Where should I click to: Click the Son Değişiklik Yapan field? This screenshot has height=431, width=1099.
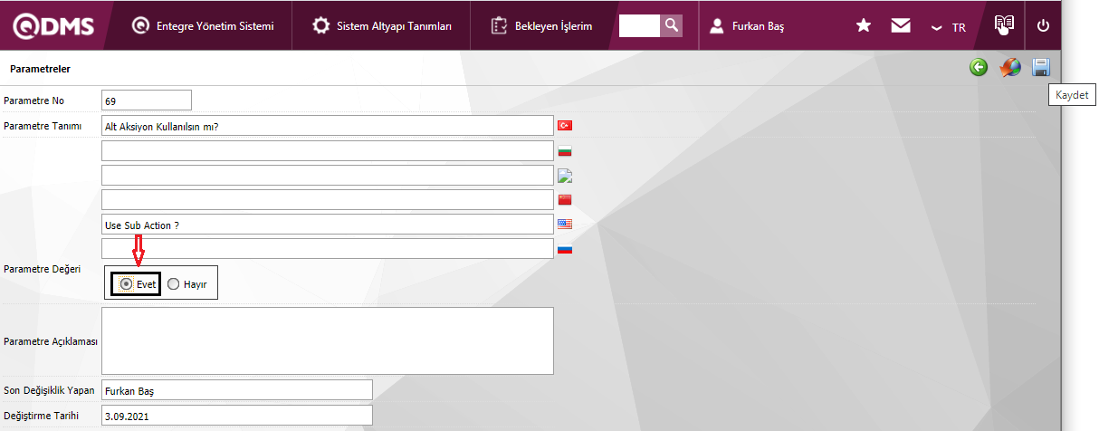(x=237, y=390)
